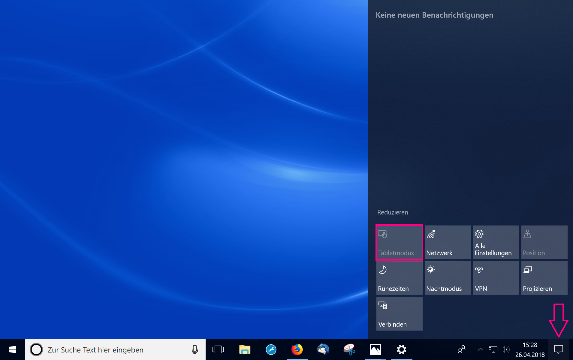This screenshot has height=360, width=573.
Task: Click the microphone icon in search box
Action: pyautogui.click(x=195, y=349)
